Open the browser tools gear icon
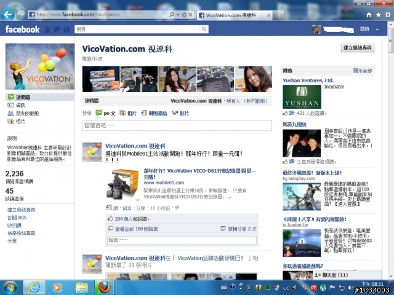The width and height of the screenshot is (394, 295). click(388, 15)
